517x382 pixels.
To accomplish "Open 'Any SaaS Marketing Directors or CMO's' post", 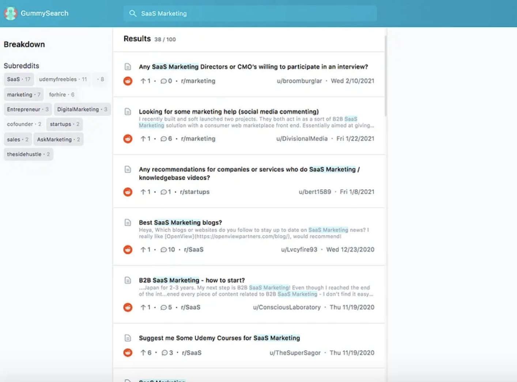I will coord(253,67).
